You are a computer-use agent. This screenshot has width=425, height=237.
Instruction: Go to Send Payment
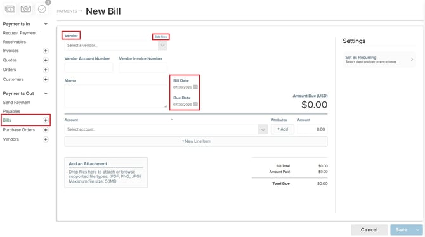tap(16, 103)
